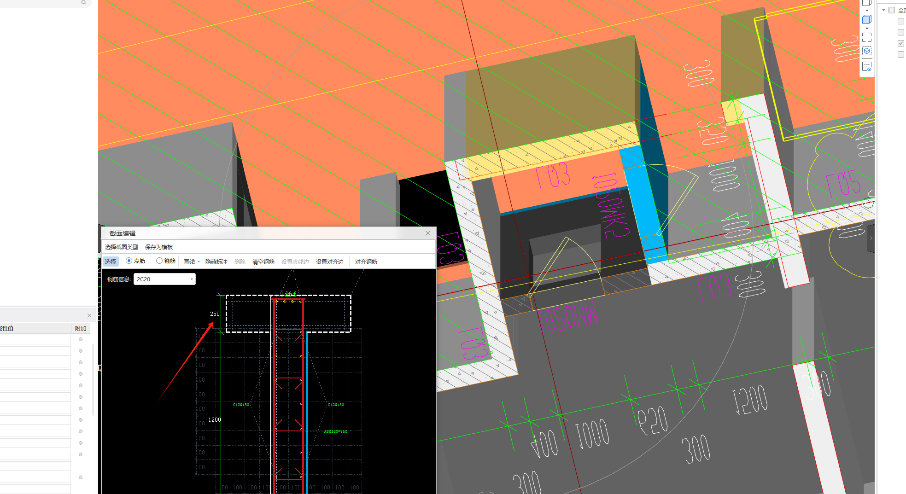Click the dashed rectangle region icon
The width and height of the screenshot is (906, 494).
click(866, 37)
